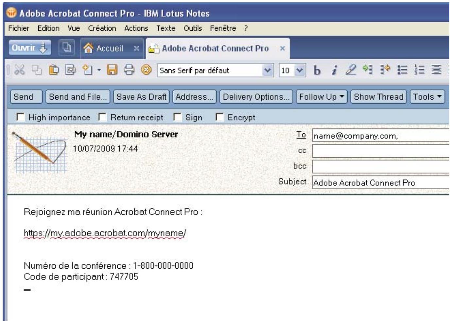Open the Fichier menu
The height and width of the screenshot is (321, 451).
point(19,28)
